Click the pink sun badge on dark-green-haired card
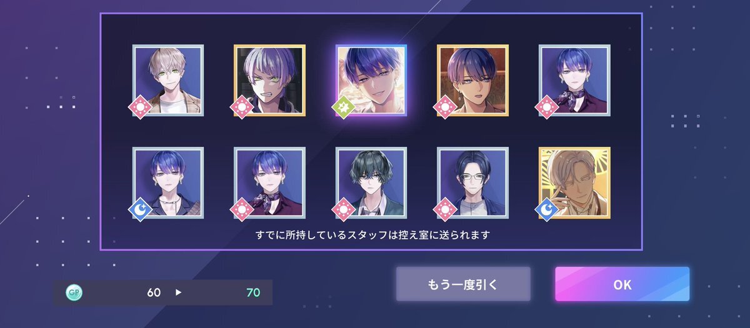750x328 pixels. [344, 210]
